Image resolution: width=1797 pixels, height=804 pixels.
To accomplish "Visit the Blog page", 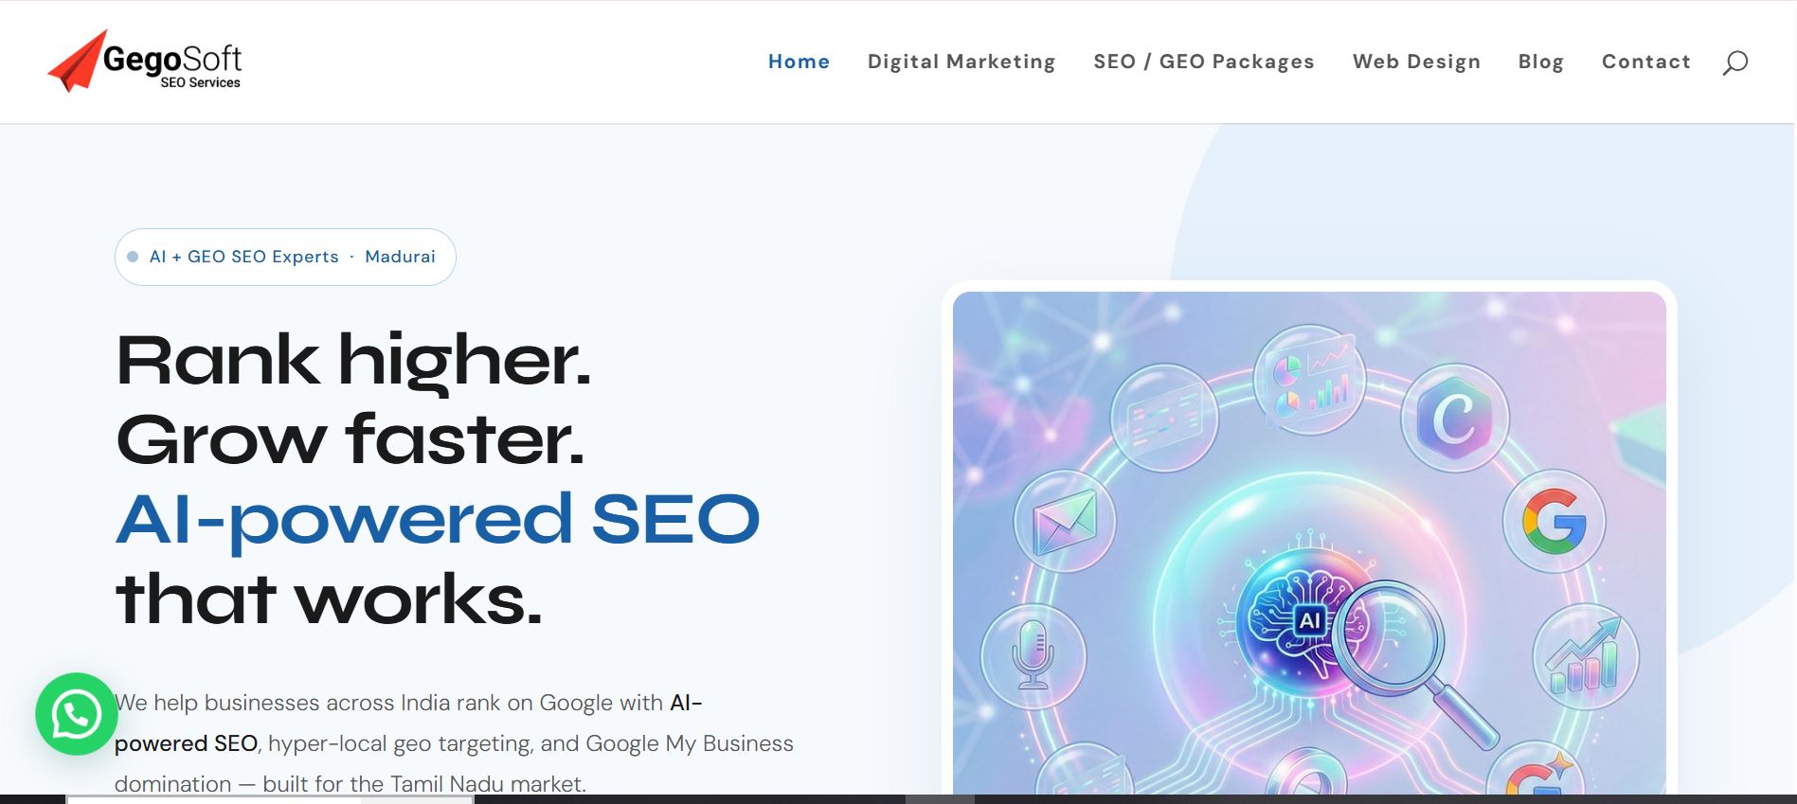I will pyautogui.click(x=1541, y=62).
